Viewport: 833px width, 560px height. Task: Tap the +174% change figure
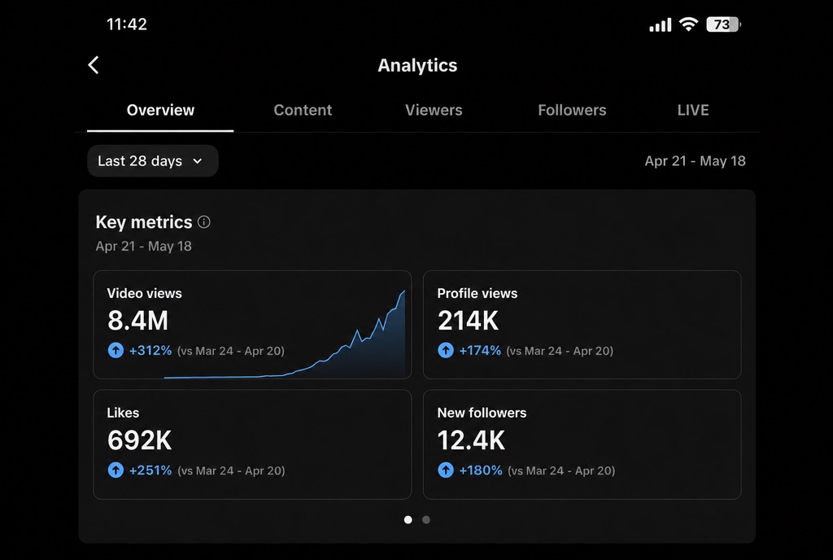pyautogui.click(x=480, y=351)
